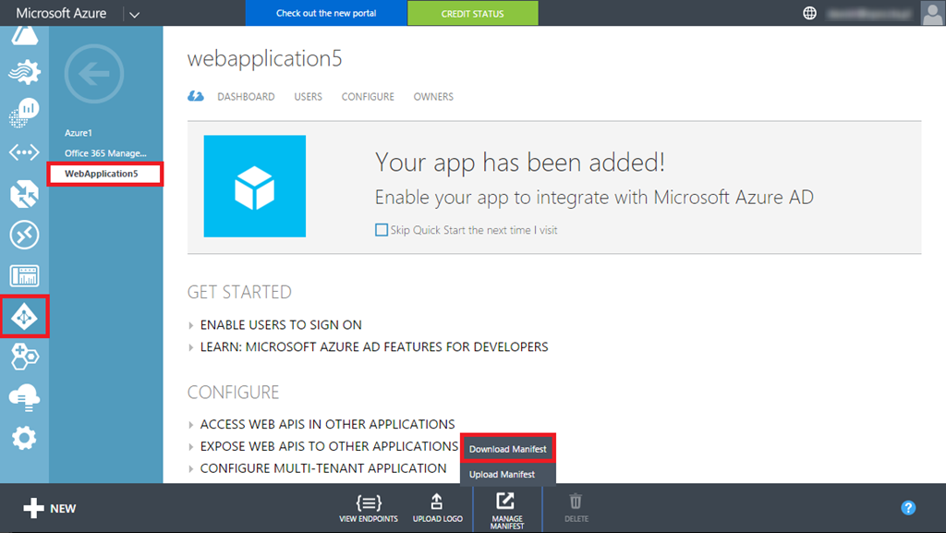Click the Credit Status button

pos(472,14)
